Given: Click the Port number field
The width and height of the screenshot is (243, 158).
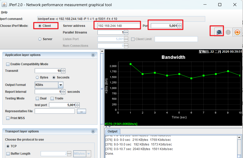Looking at the screenshot, I should tap(164, 26).
